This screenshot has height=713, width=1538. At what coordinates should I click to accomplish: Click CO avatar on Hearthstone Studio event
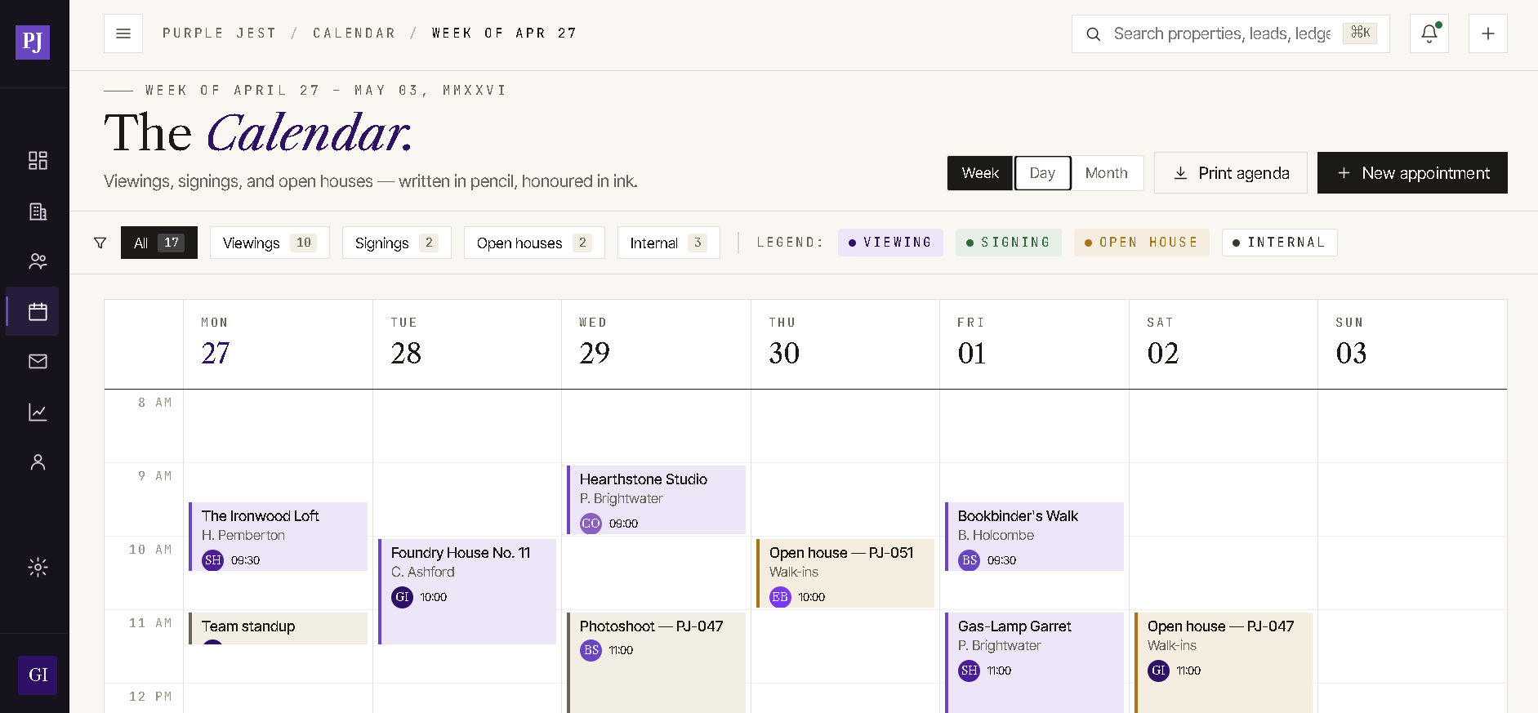pyautogui.click(x=591, y=524)
